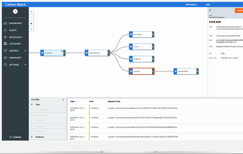243x154 pixels.
Task: Open the Endpoints page
Action: (15, 58)
